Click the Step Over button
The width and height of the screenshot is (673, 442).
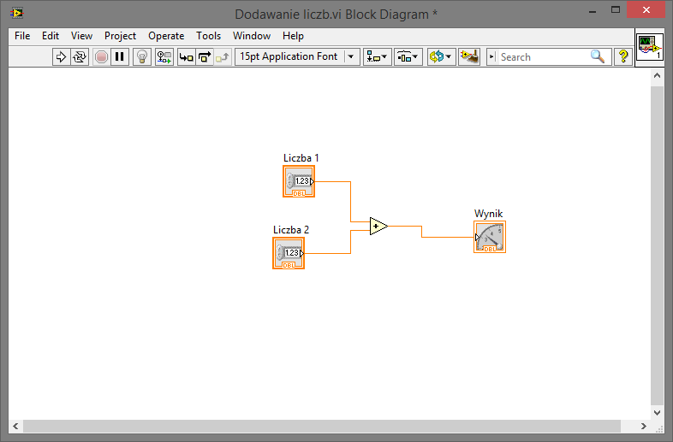coord(205,57)
